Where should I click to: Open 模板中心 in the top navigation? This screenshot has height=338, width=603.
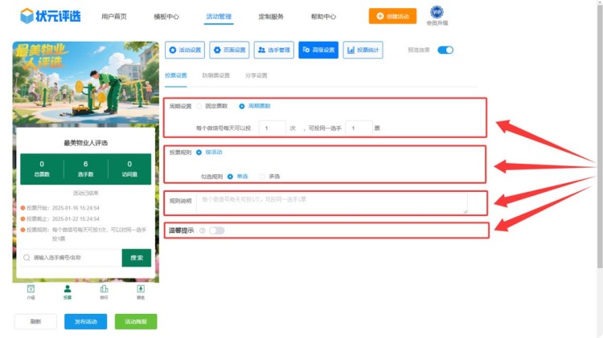pos(166,16)
